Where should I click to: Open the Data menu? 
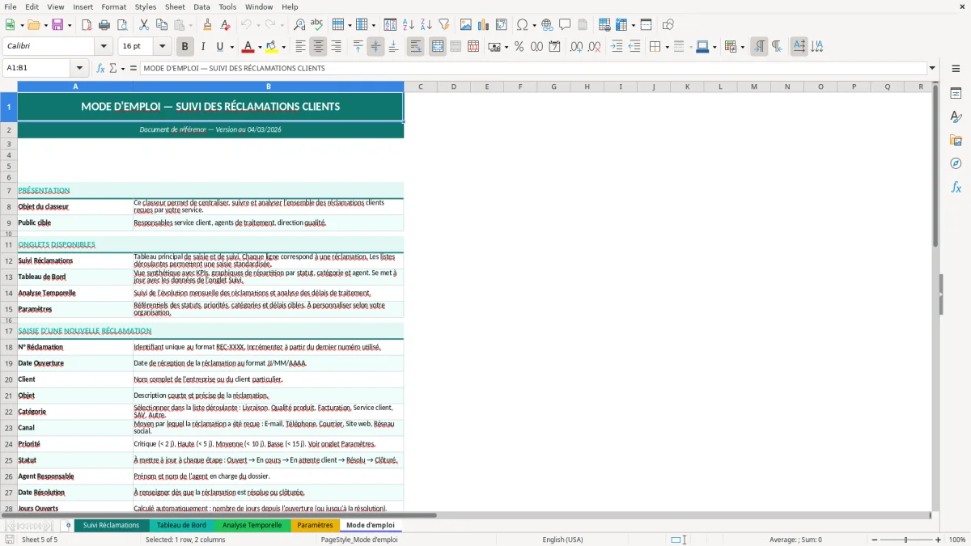(x=201, y=6)
